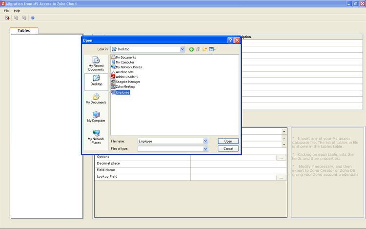The width and height of the screenshot is (366, 229).
Task: Click the import database toolbar icon
Action: (x=7, y=18)
